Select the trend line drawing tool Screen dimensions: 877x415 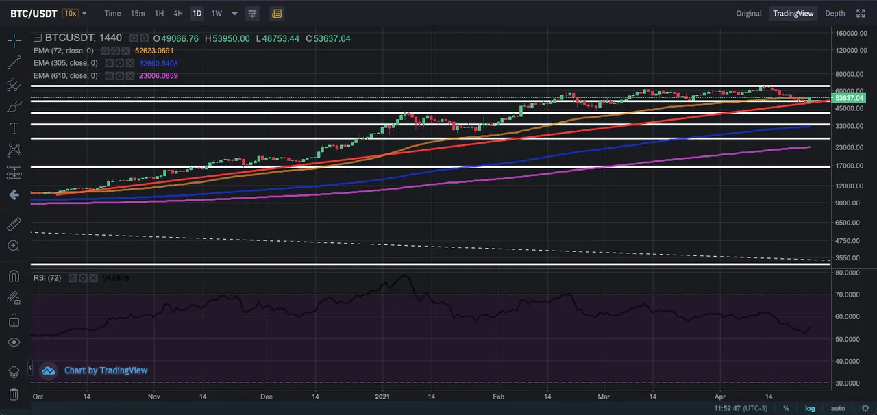pos(14,62)
